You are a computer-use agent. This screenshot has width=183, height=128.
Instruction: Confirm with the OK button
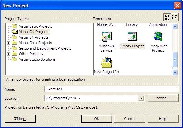click(97, 119)
